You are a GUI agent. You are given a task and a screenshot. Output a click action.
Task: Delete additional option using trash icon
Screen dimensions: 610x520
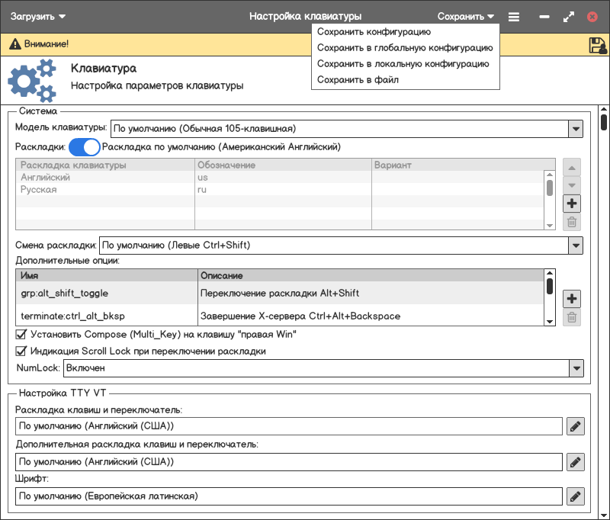pos(572,317)
